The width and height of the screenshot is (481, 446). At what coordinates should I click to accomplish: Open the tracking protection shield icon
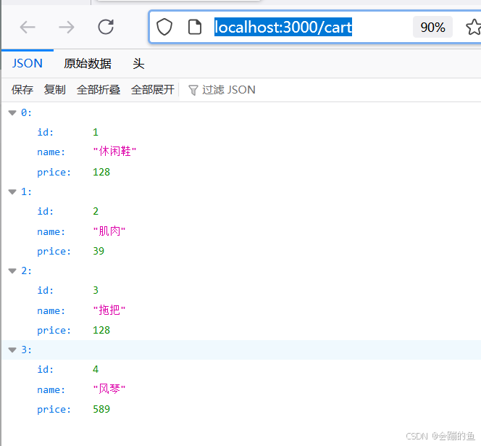click(x=164, y=27)
